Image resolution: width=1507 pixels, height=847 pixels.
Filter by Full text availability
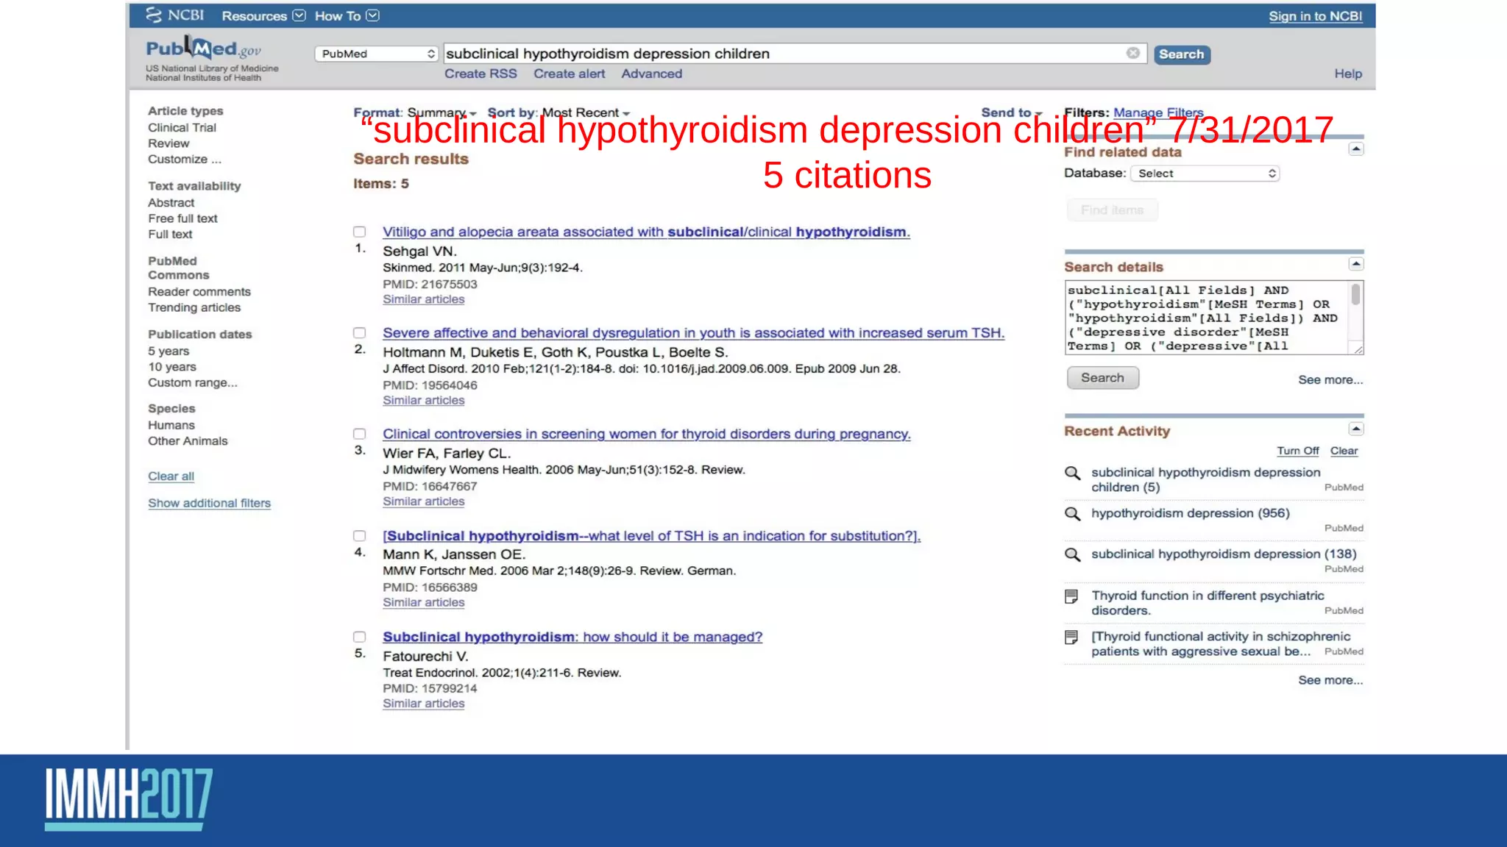tap(170, 235)
